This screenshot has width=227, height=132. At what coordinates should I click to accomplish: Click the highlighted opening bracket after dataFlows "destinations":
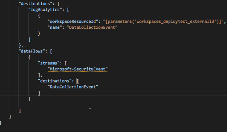click(x=78, y=81)
